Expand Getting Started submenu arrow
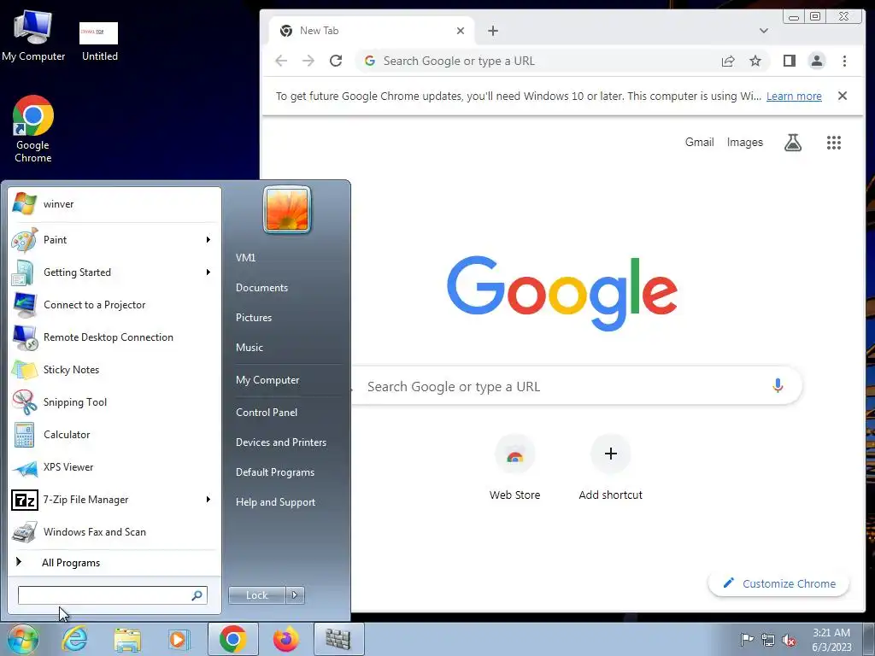This screenshot has width=875, height=656. point(208,272)
